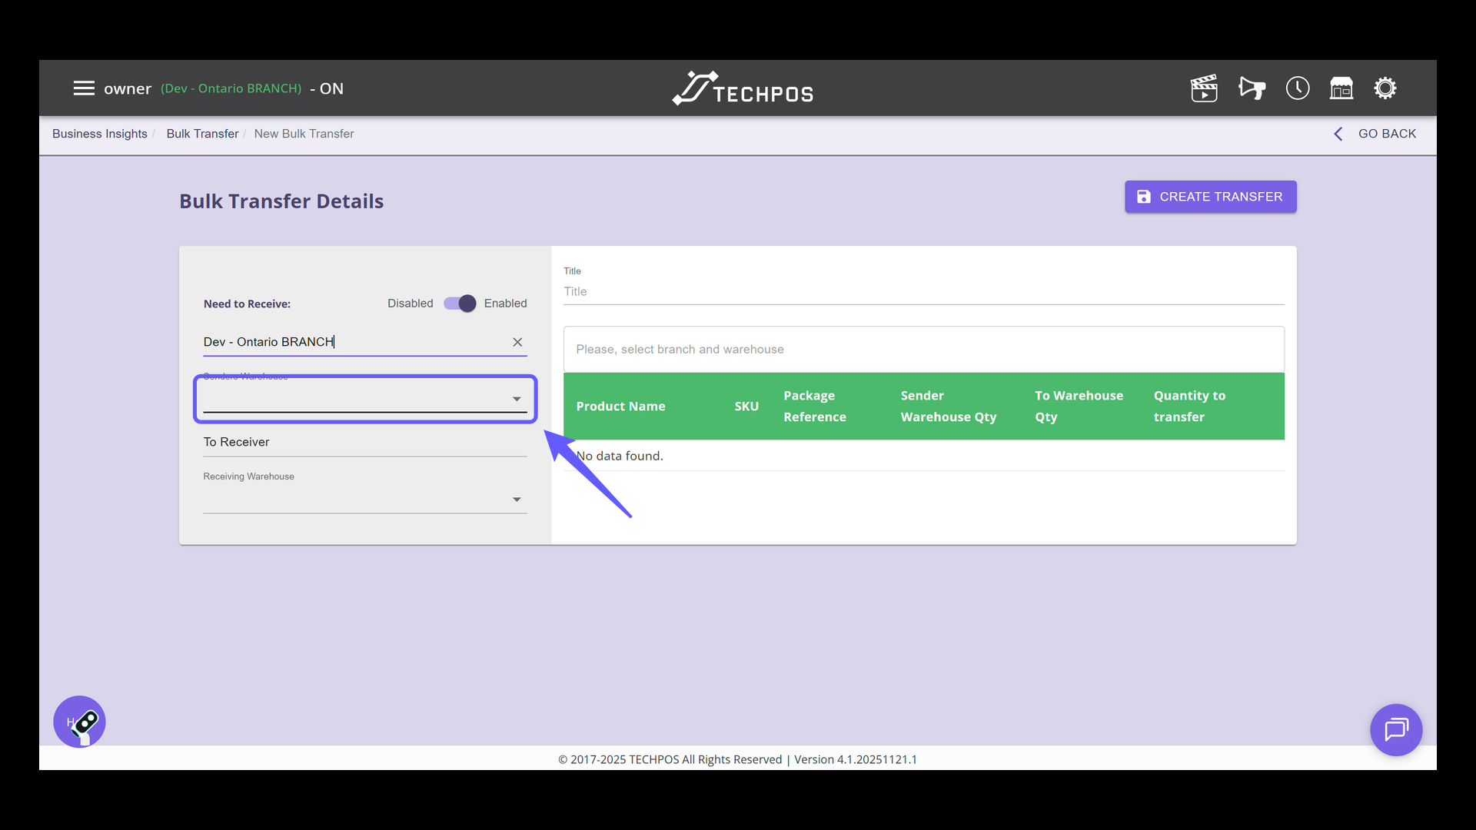Click the purple help widget icon

[x=79, y=722]
